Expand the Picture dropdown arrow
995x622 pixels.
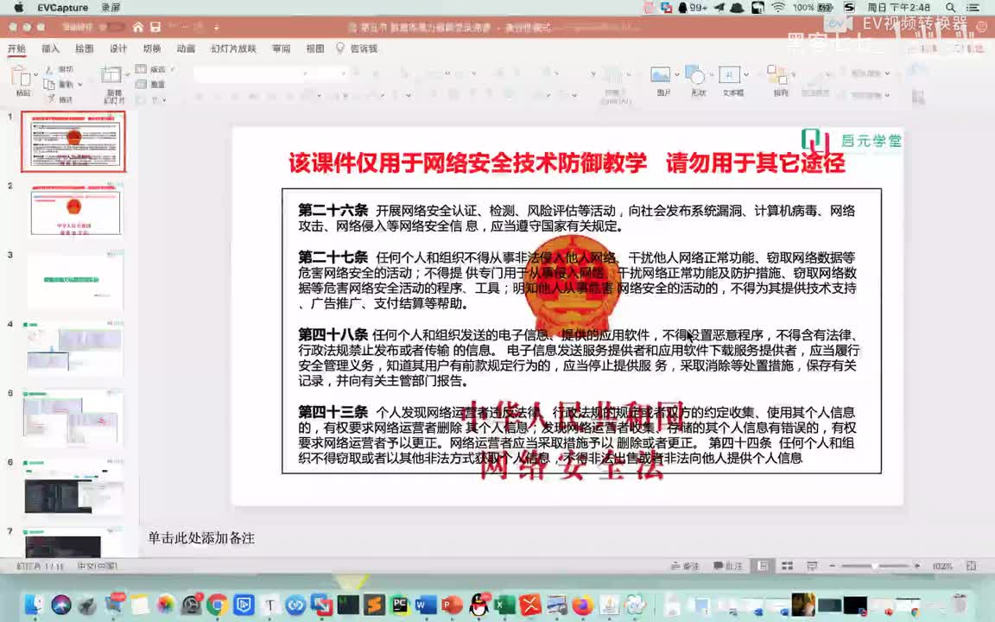coord(676,75)
